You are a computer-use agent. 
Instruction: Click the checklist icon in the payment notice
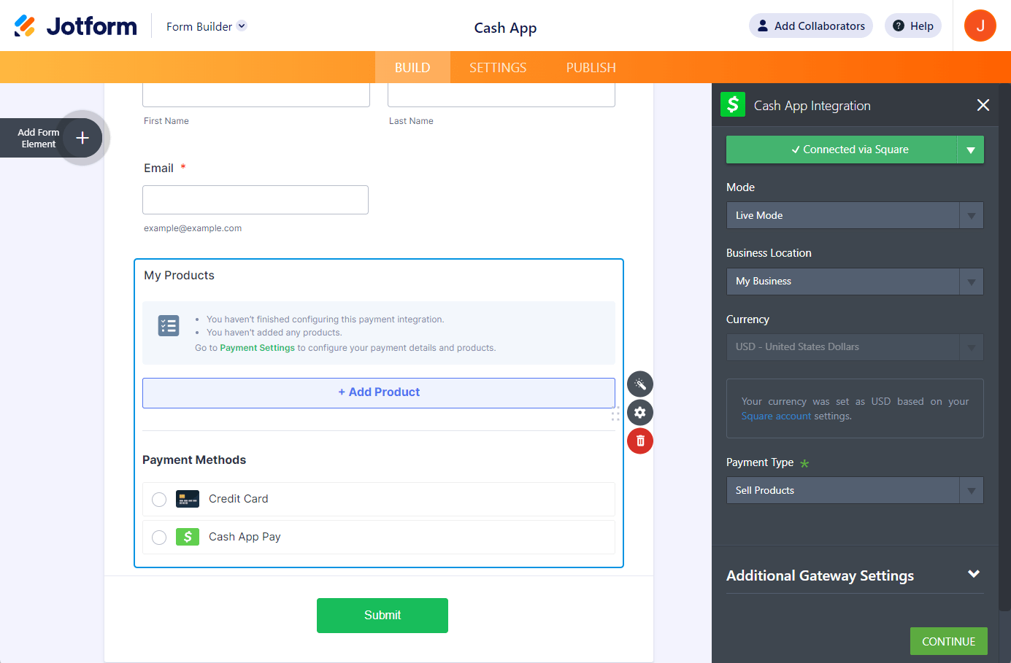pos(169,325)
